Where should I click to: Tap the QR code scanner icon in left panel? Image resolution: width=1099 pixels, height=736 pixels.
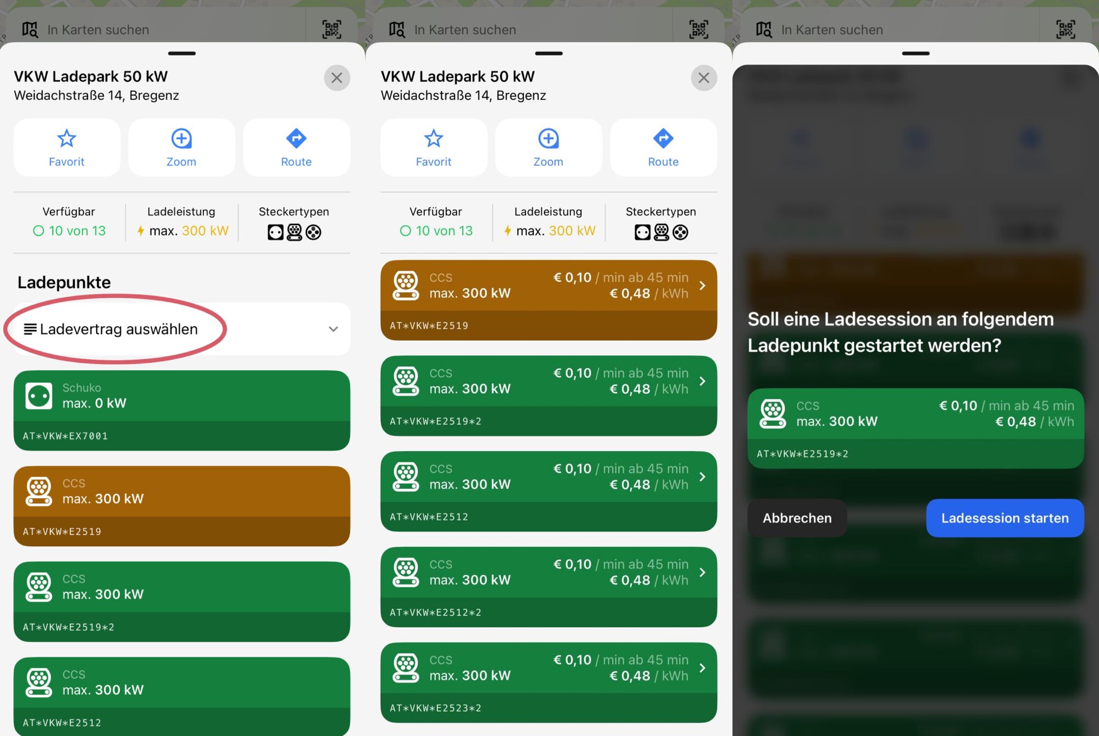[331, 29]
